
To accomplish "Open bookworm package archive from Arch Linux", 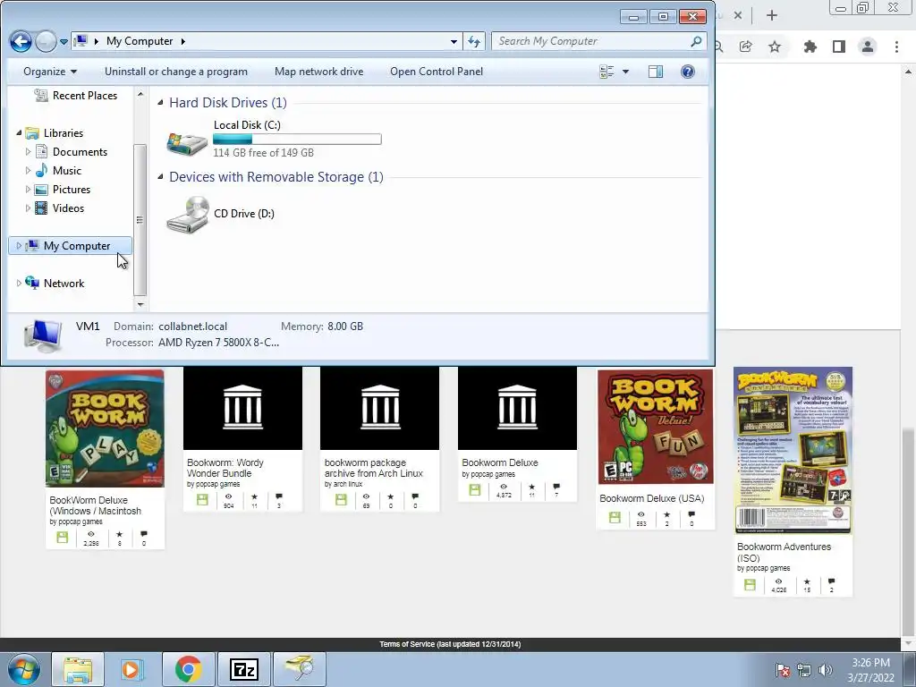I will [x=373, y=468].
